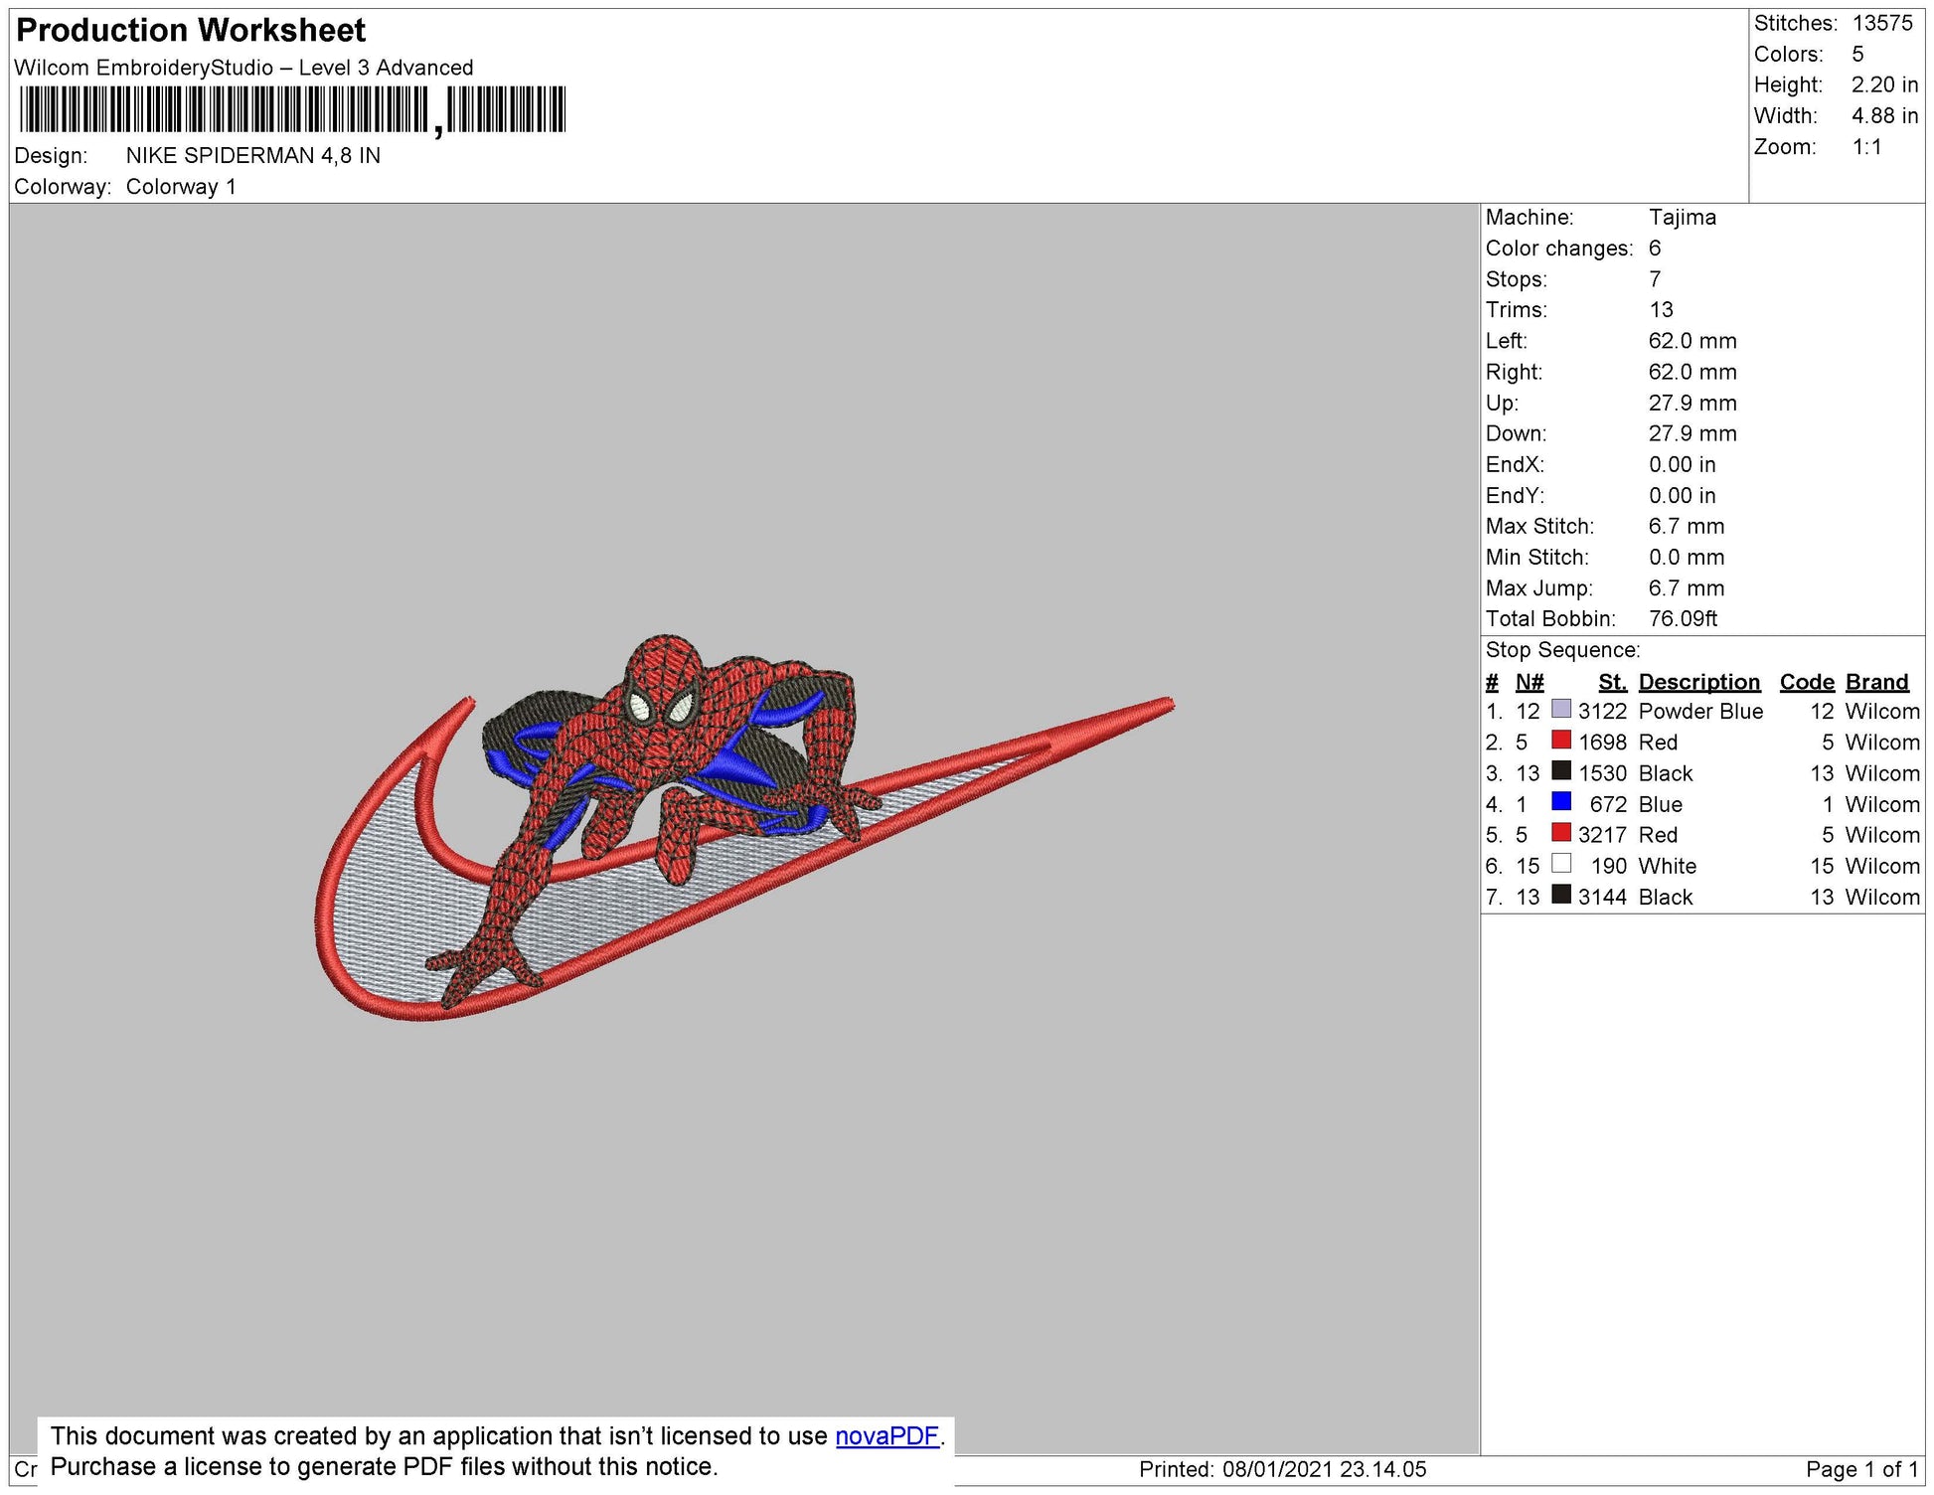Click stitch count '1698' in stop 2
The height and width of the screenshot is (1495, 1934).
pos(1602,743)
